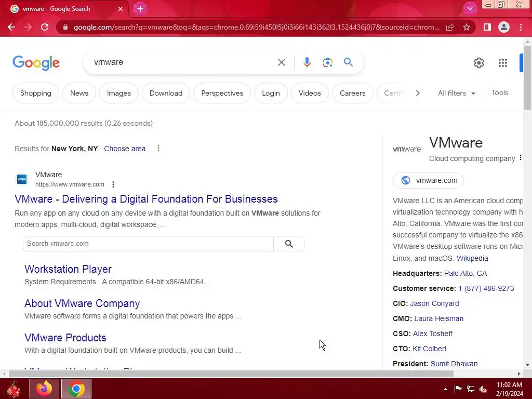Screen dimensions: 532x399
Task: Select the Download filter chip
Action: pos(166,93)
